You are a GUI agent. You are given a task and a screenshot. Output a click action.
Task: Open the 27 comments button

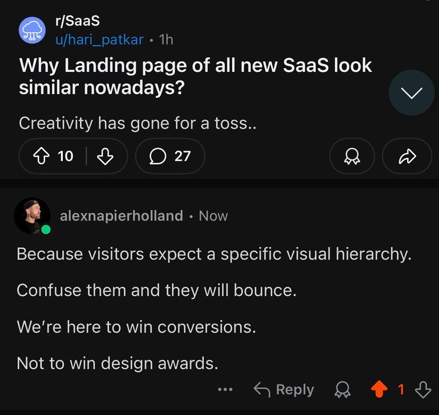point(170,156)
